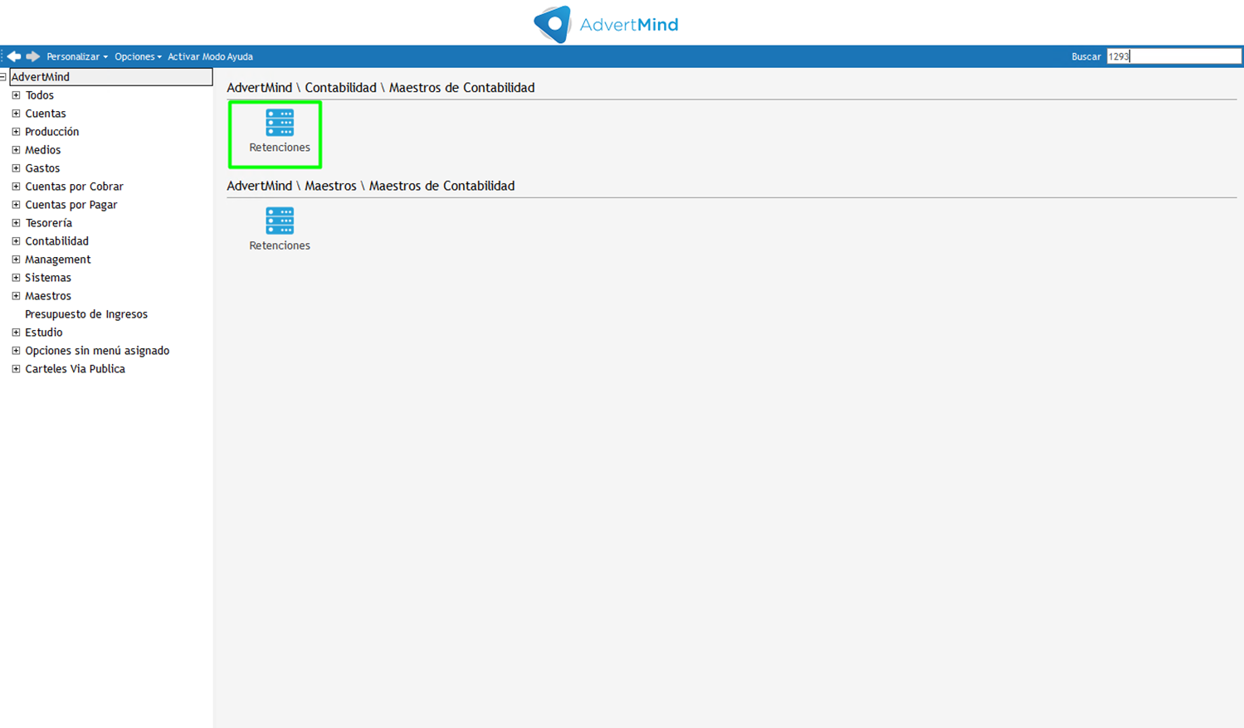Expand the Carteles Via Publica node
The width and height of the screenshot is (1244, 728).
16,369
